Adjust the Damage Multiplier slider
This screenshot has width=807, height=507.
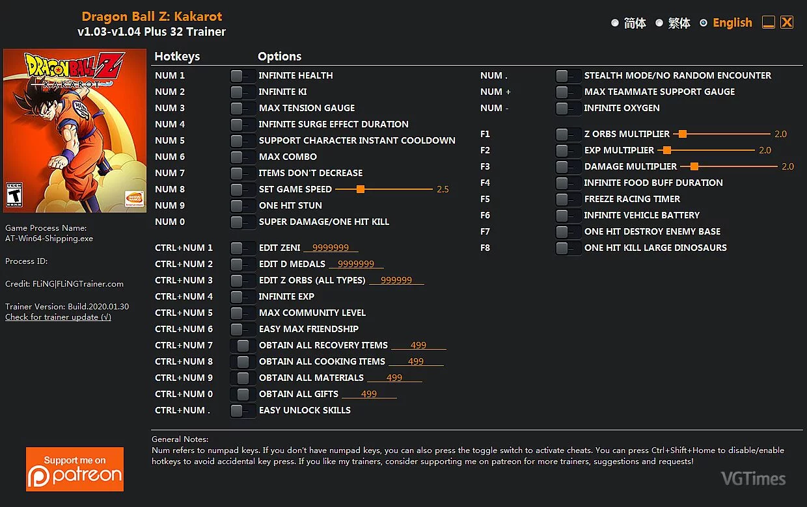(x=694, y=166)
